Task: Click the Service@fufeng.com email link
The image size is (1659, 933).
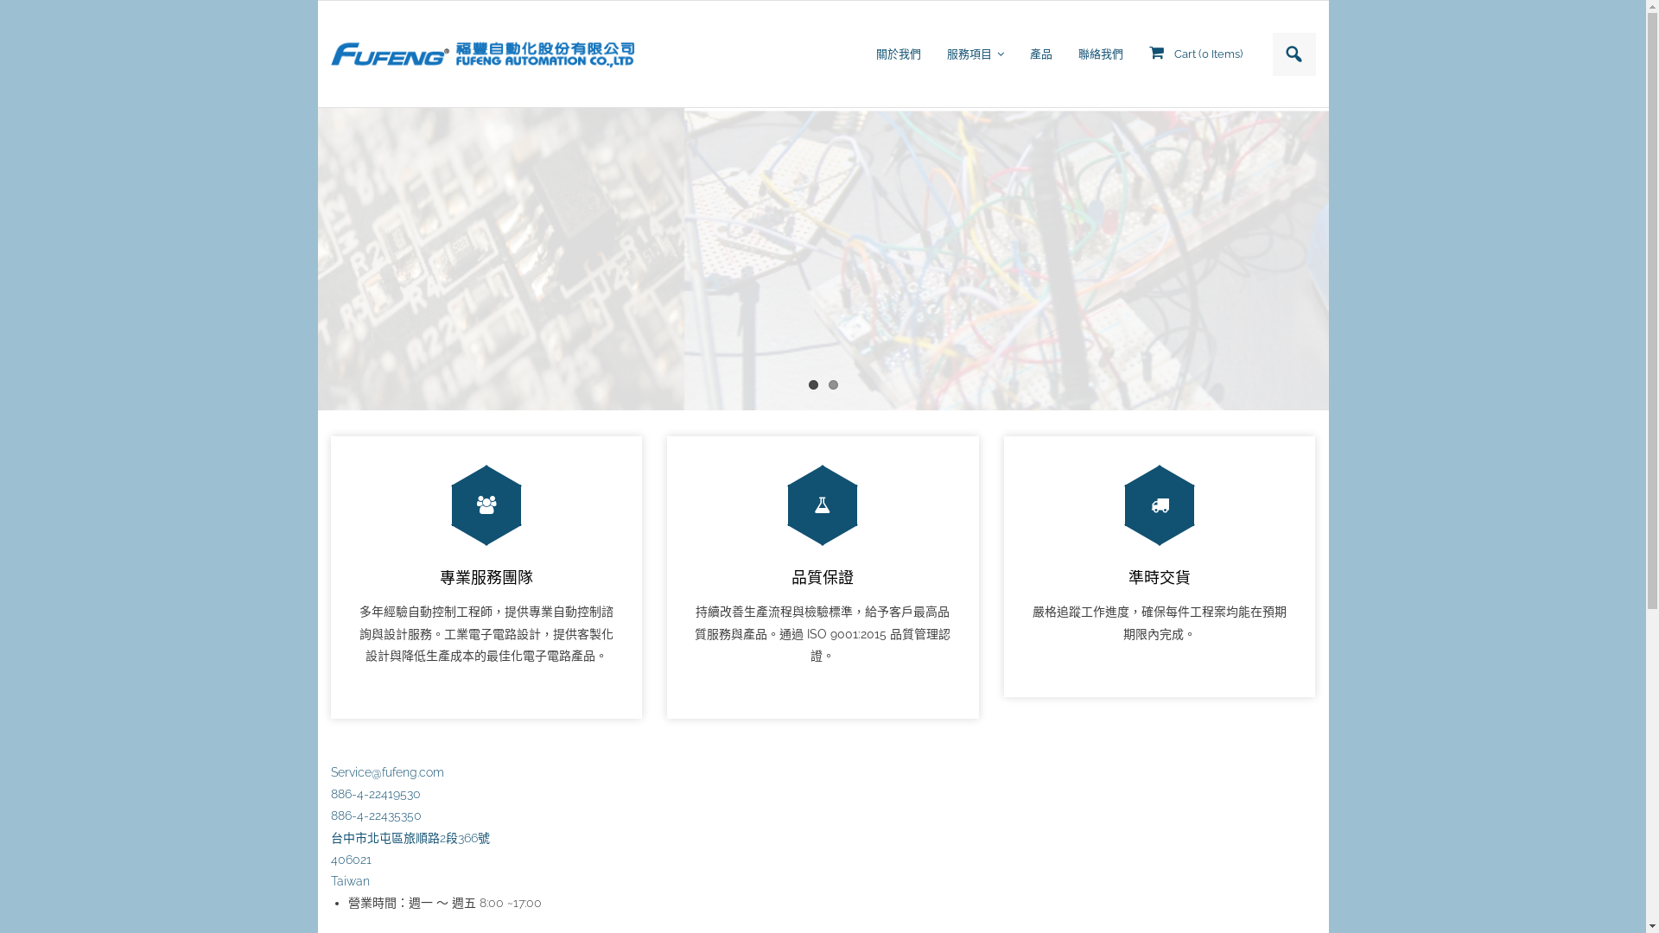Action: coord(387,772)
